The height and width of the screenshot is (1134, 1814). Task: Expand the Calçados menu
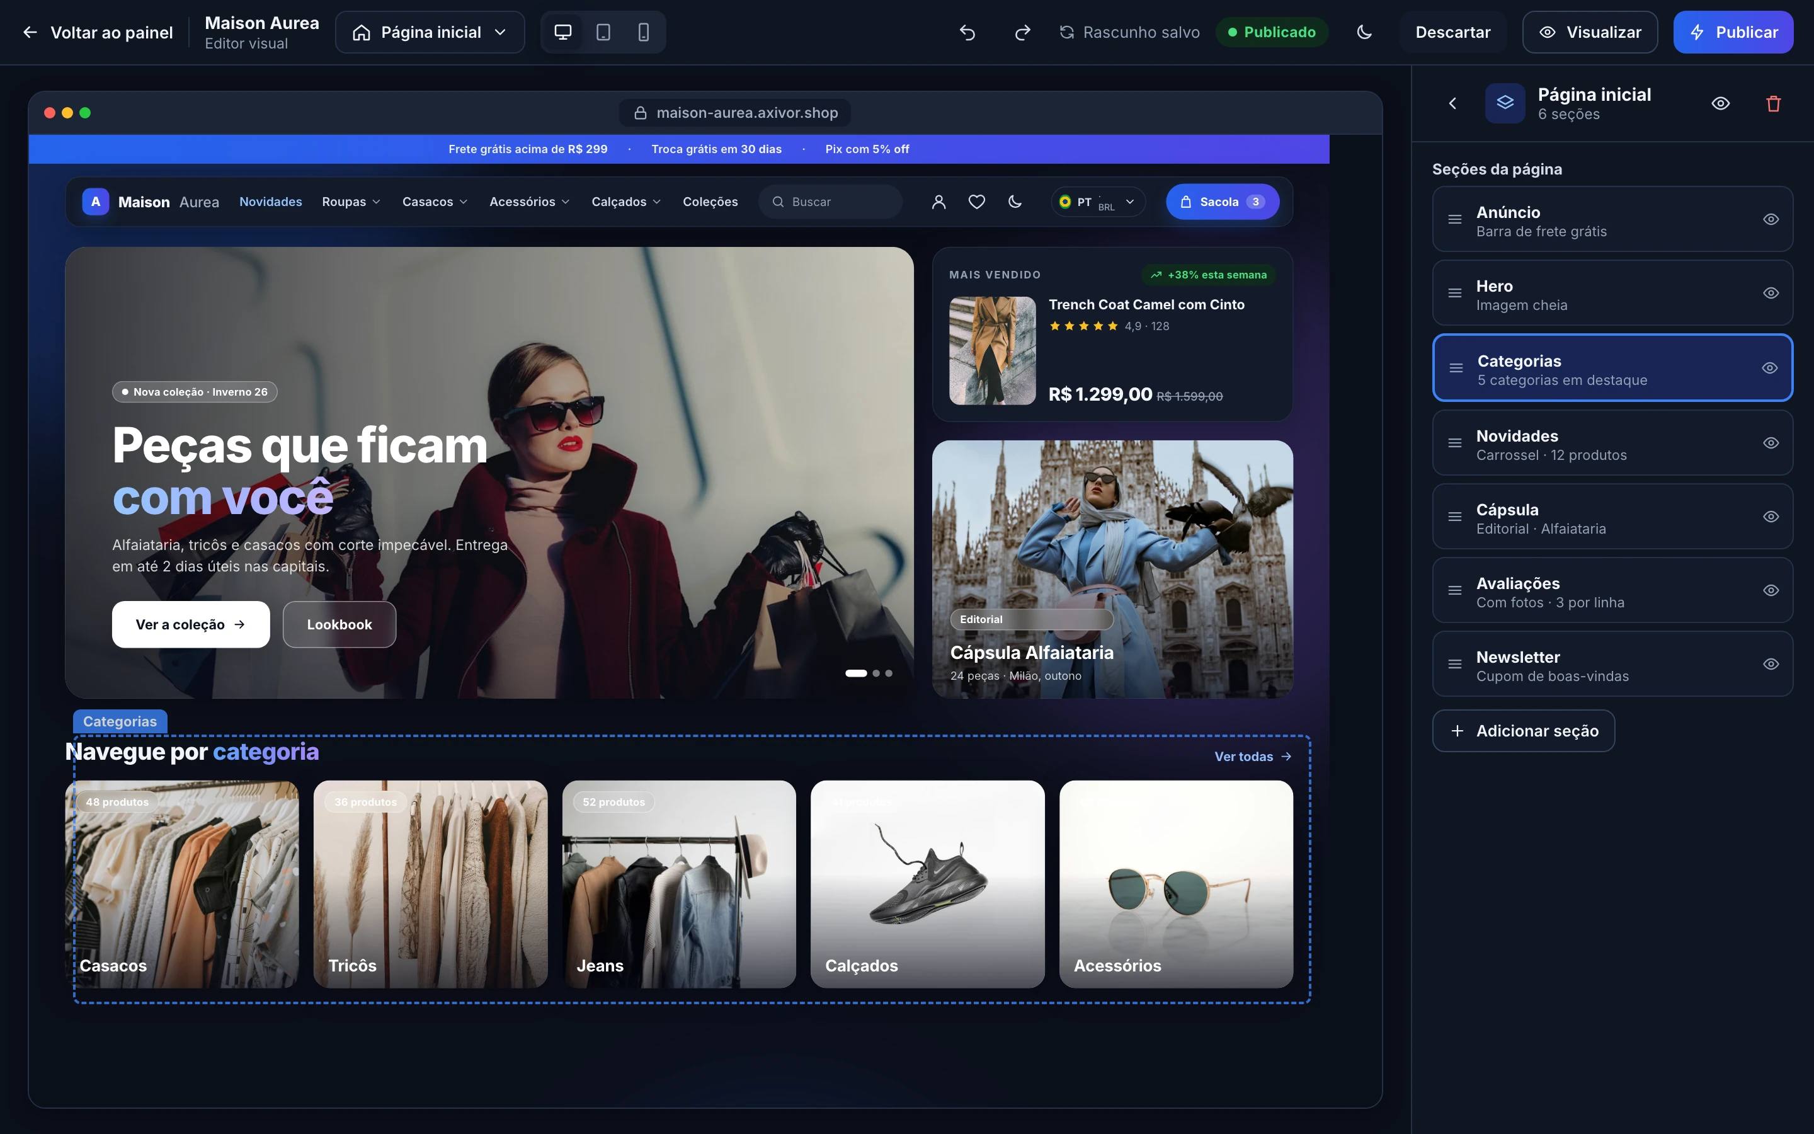[x=626, y=202]
